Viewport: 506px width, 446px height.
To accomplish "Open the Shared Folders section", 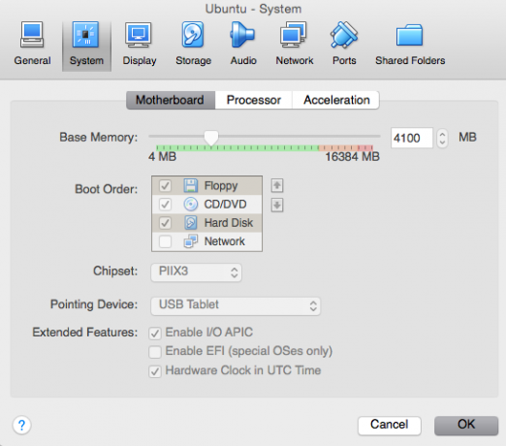I will click(410, 44).
